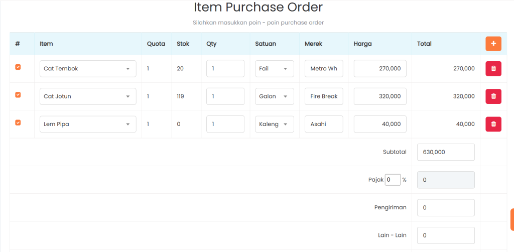Expand the Cat Jotun item dropdown

coord(88,96)
